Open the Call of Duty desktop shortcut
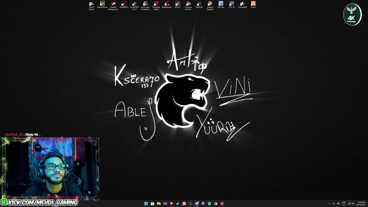 pyautogui.click(x=91, y=5)
